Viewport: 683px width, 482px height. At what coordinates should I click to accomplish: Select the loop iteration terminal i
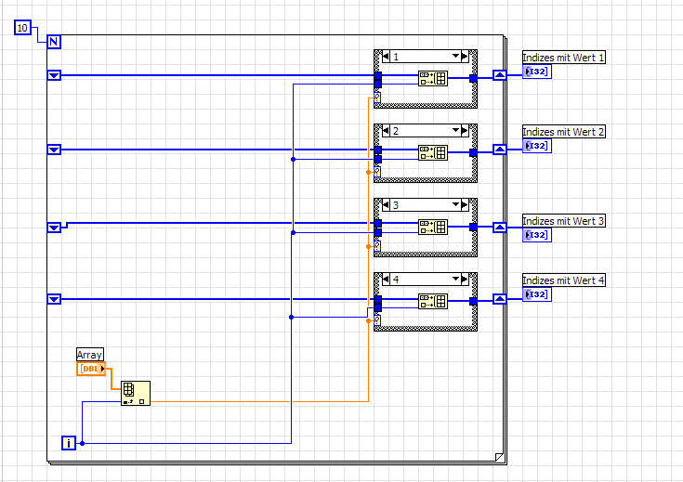pos(69,443)
